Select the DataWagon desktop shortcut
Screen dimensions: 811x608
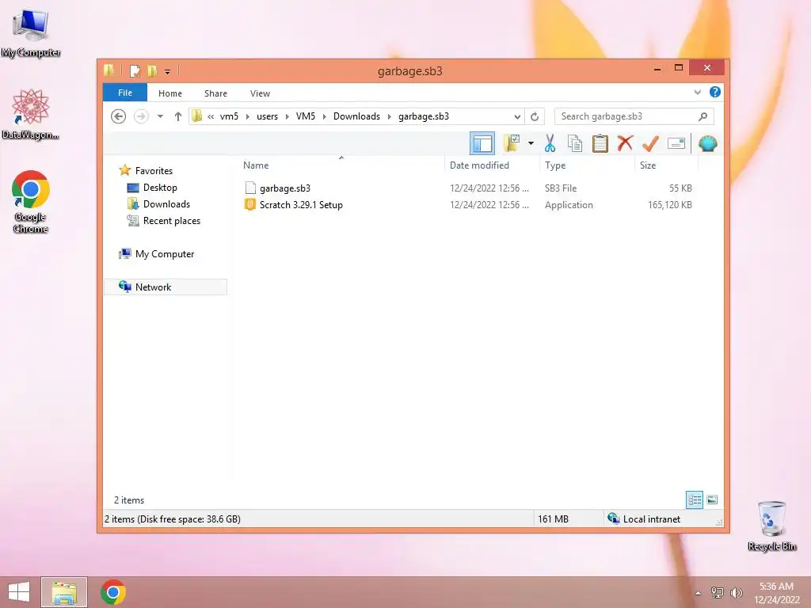(x=31, y=114)
